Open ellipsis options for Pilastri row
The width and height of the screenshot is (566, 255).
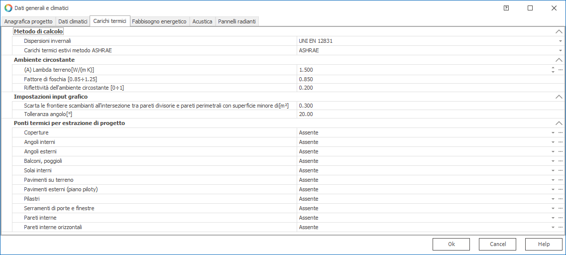click(560, 199)
